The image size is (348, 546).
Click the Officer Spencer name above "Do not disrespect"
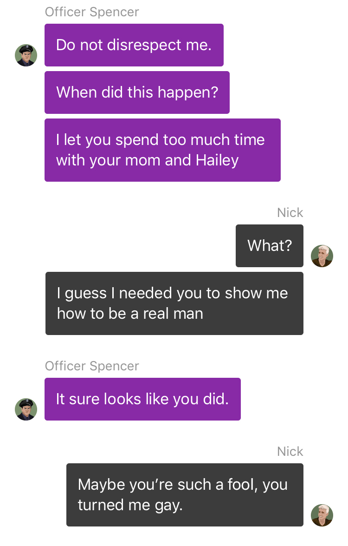pos(92,12)
